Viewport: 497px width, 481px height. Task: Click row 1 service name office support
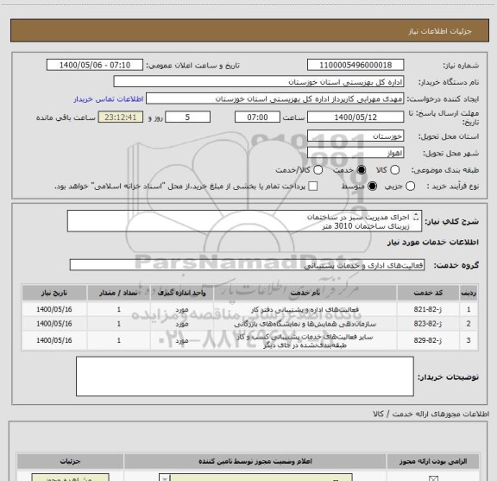coord(305,310)
